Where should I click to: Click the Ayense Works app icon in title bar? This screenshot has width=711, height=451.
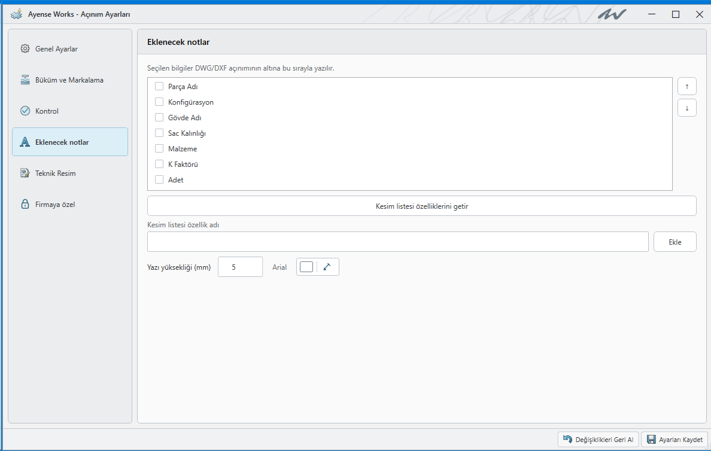(x=16, y=14)
